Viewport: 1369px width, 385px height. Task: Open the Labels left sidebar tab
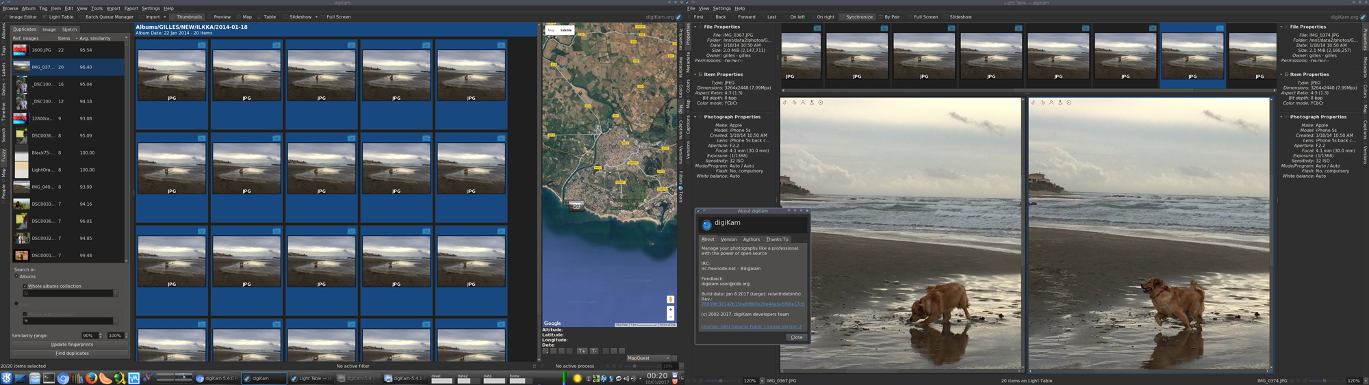(x=3, y=69)
